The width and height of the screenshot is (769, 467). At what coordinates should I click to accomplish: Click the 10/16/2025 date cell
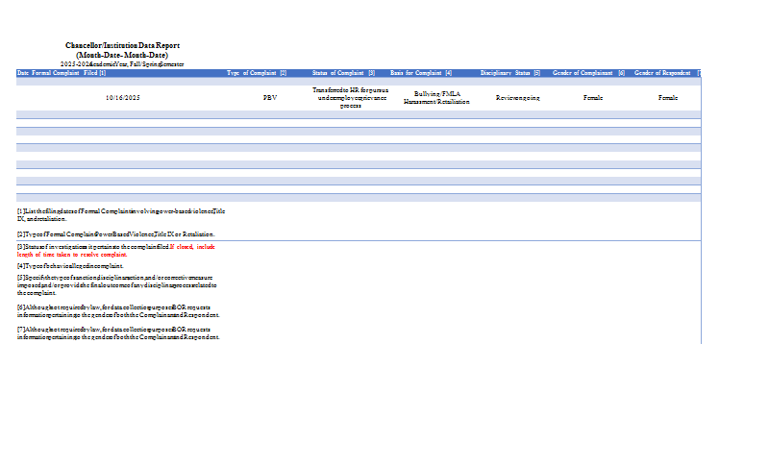122,98
